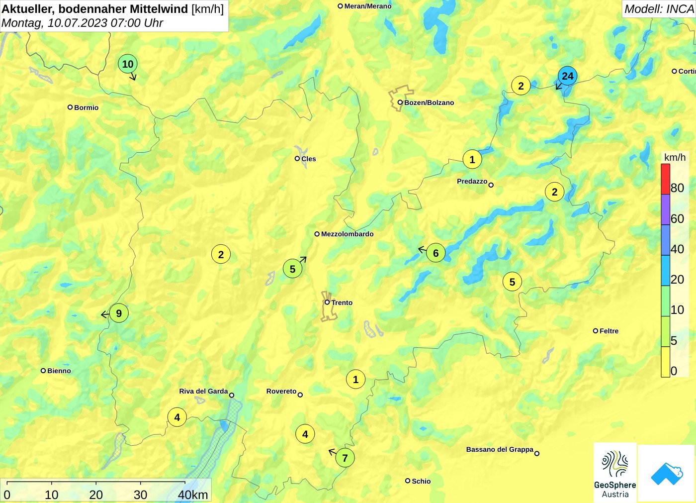Viewport: 696px width, 503px height.
Task: Click the '40km' scale bar label
Action: click(193, 495)
